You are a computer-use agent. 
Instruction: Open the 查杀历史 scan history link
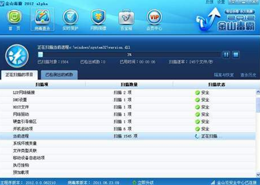coord(248,75)
